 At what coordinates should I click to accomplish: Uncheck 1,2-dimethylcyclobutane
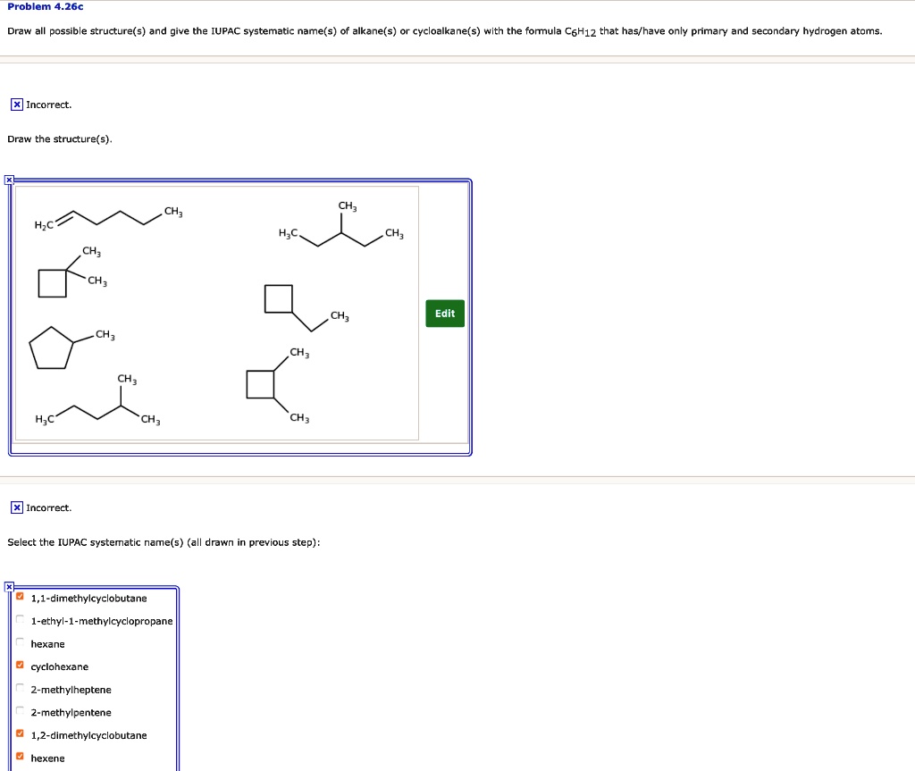[19, 735]
